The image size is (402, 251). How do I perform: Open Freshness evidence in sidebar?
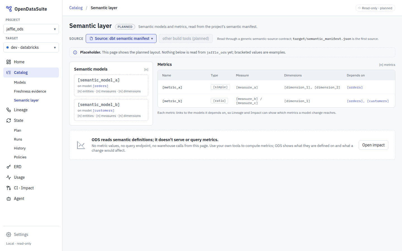pyautogui.click(x=30, y=91)
